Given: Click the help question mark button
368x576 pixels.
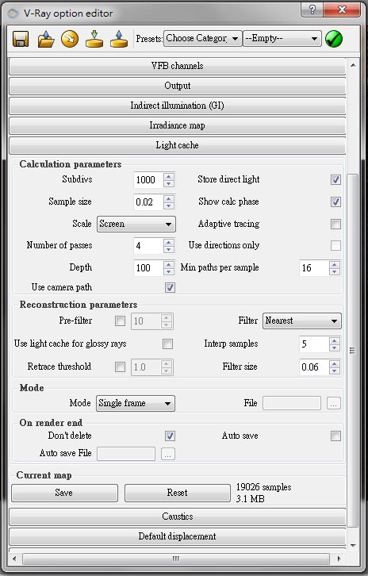Looking at the screenshot, I should (312, 10).
